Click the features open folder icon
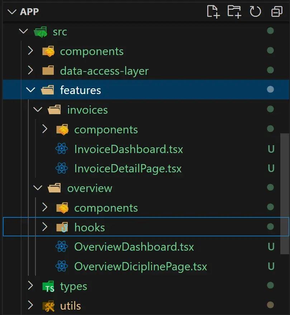Image resolution: width=290 pixels, height=315 pixels. 48,90
